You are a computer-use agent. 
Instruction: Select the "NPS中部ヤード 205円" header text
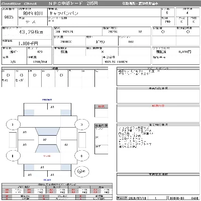[73, 4]
